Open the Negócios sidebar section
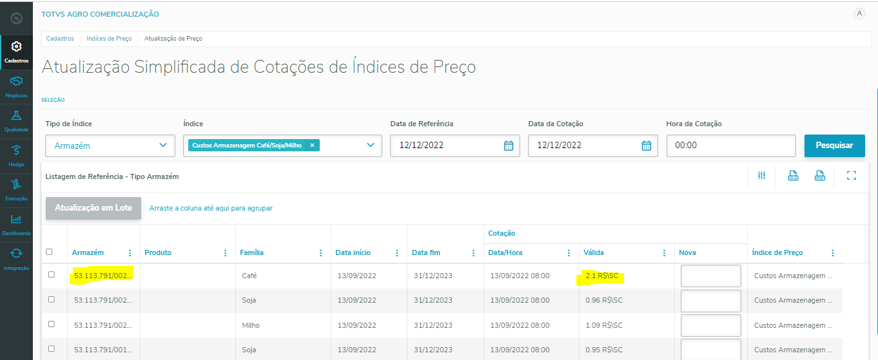The width and height of the screenshot is (878, 360). click(x=16, y=87)
